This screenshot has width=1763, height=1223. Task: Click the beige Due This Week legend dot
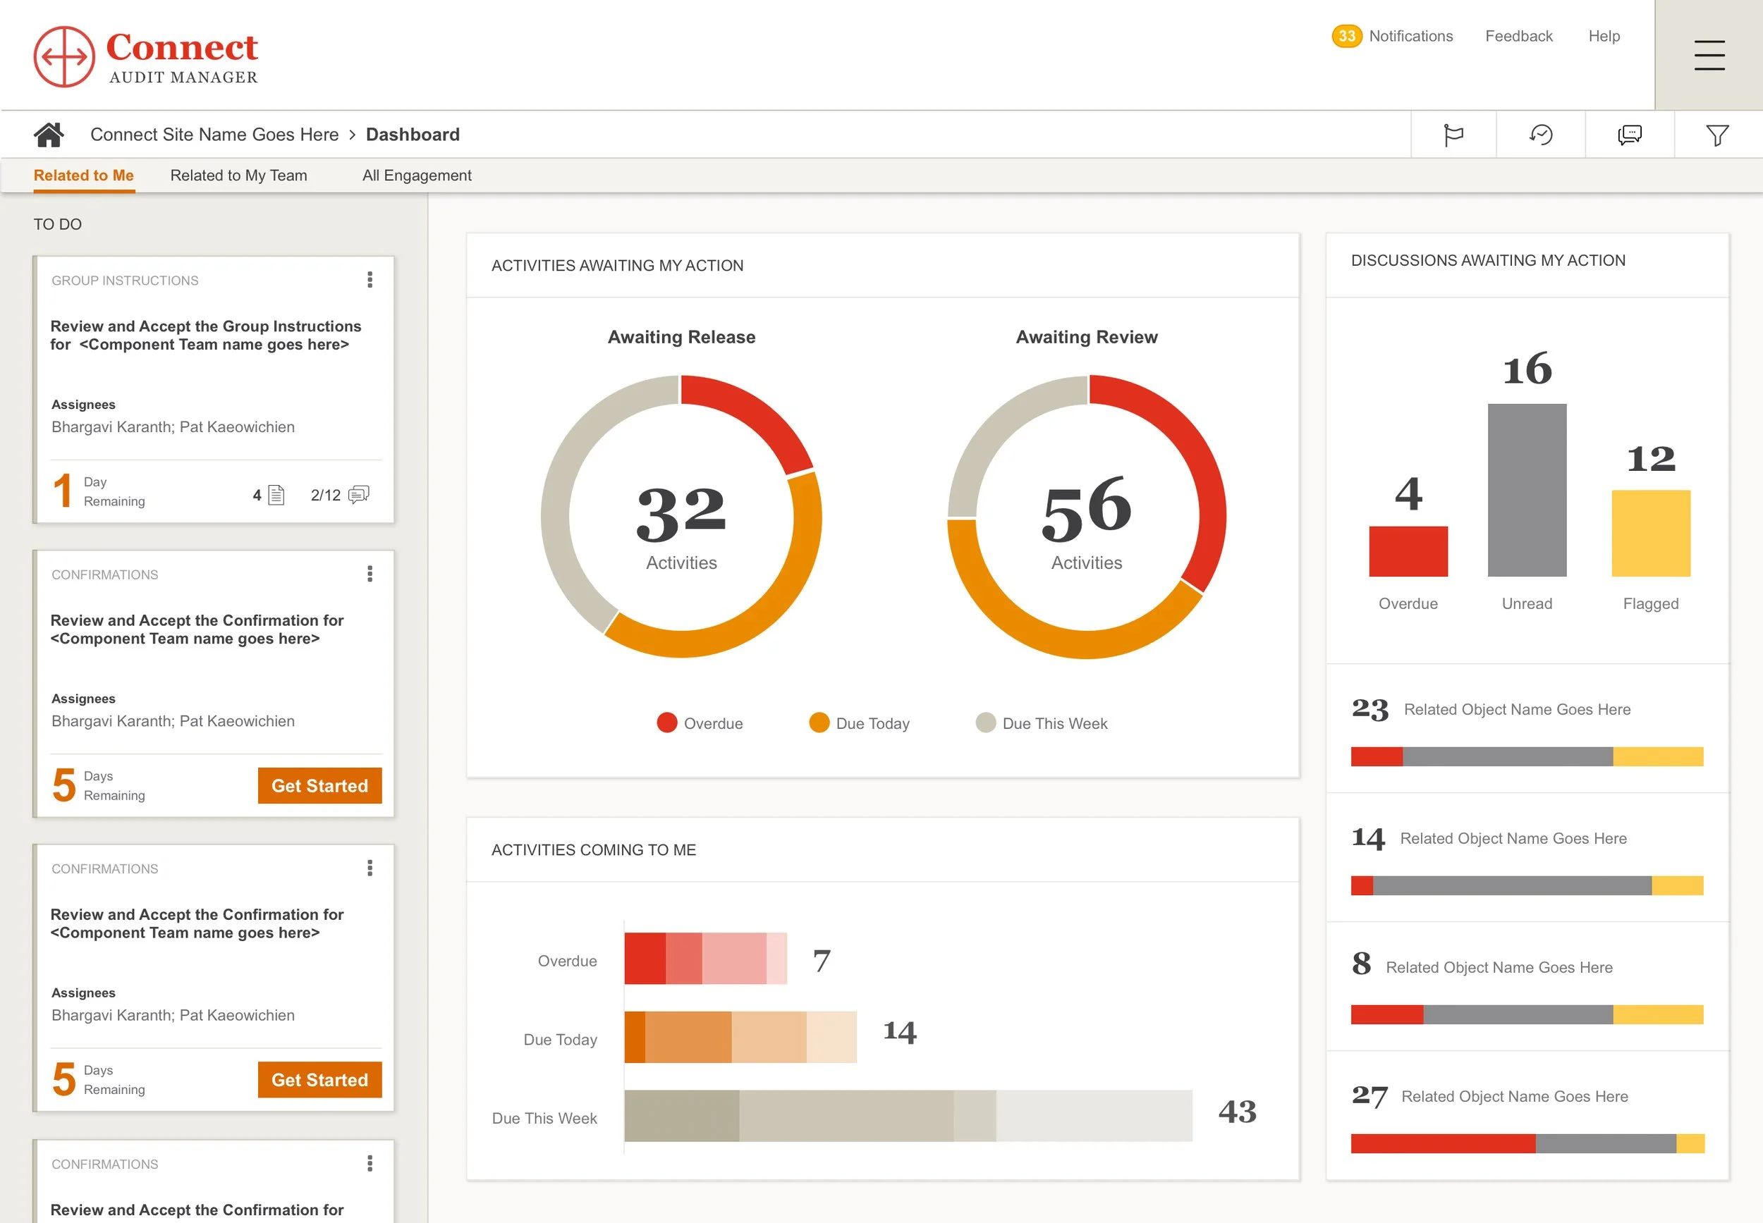[985, 723]
